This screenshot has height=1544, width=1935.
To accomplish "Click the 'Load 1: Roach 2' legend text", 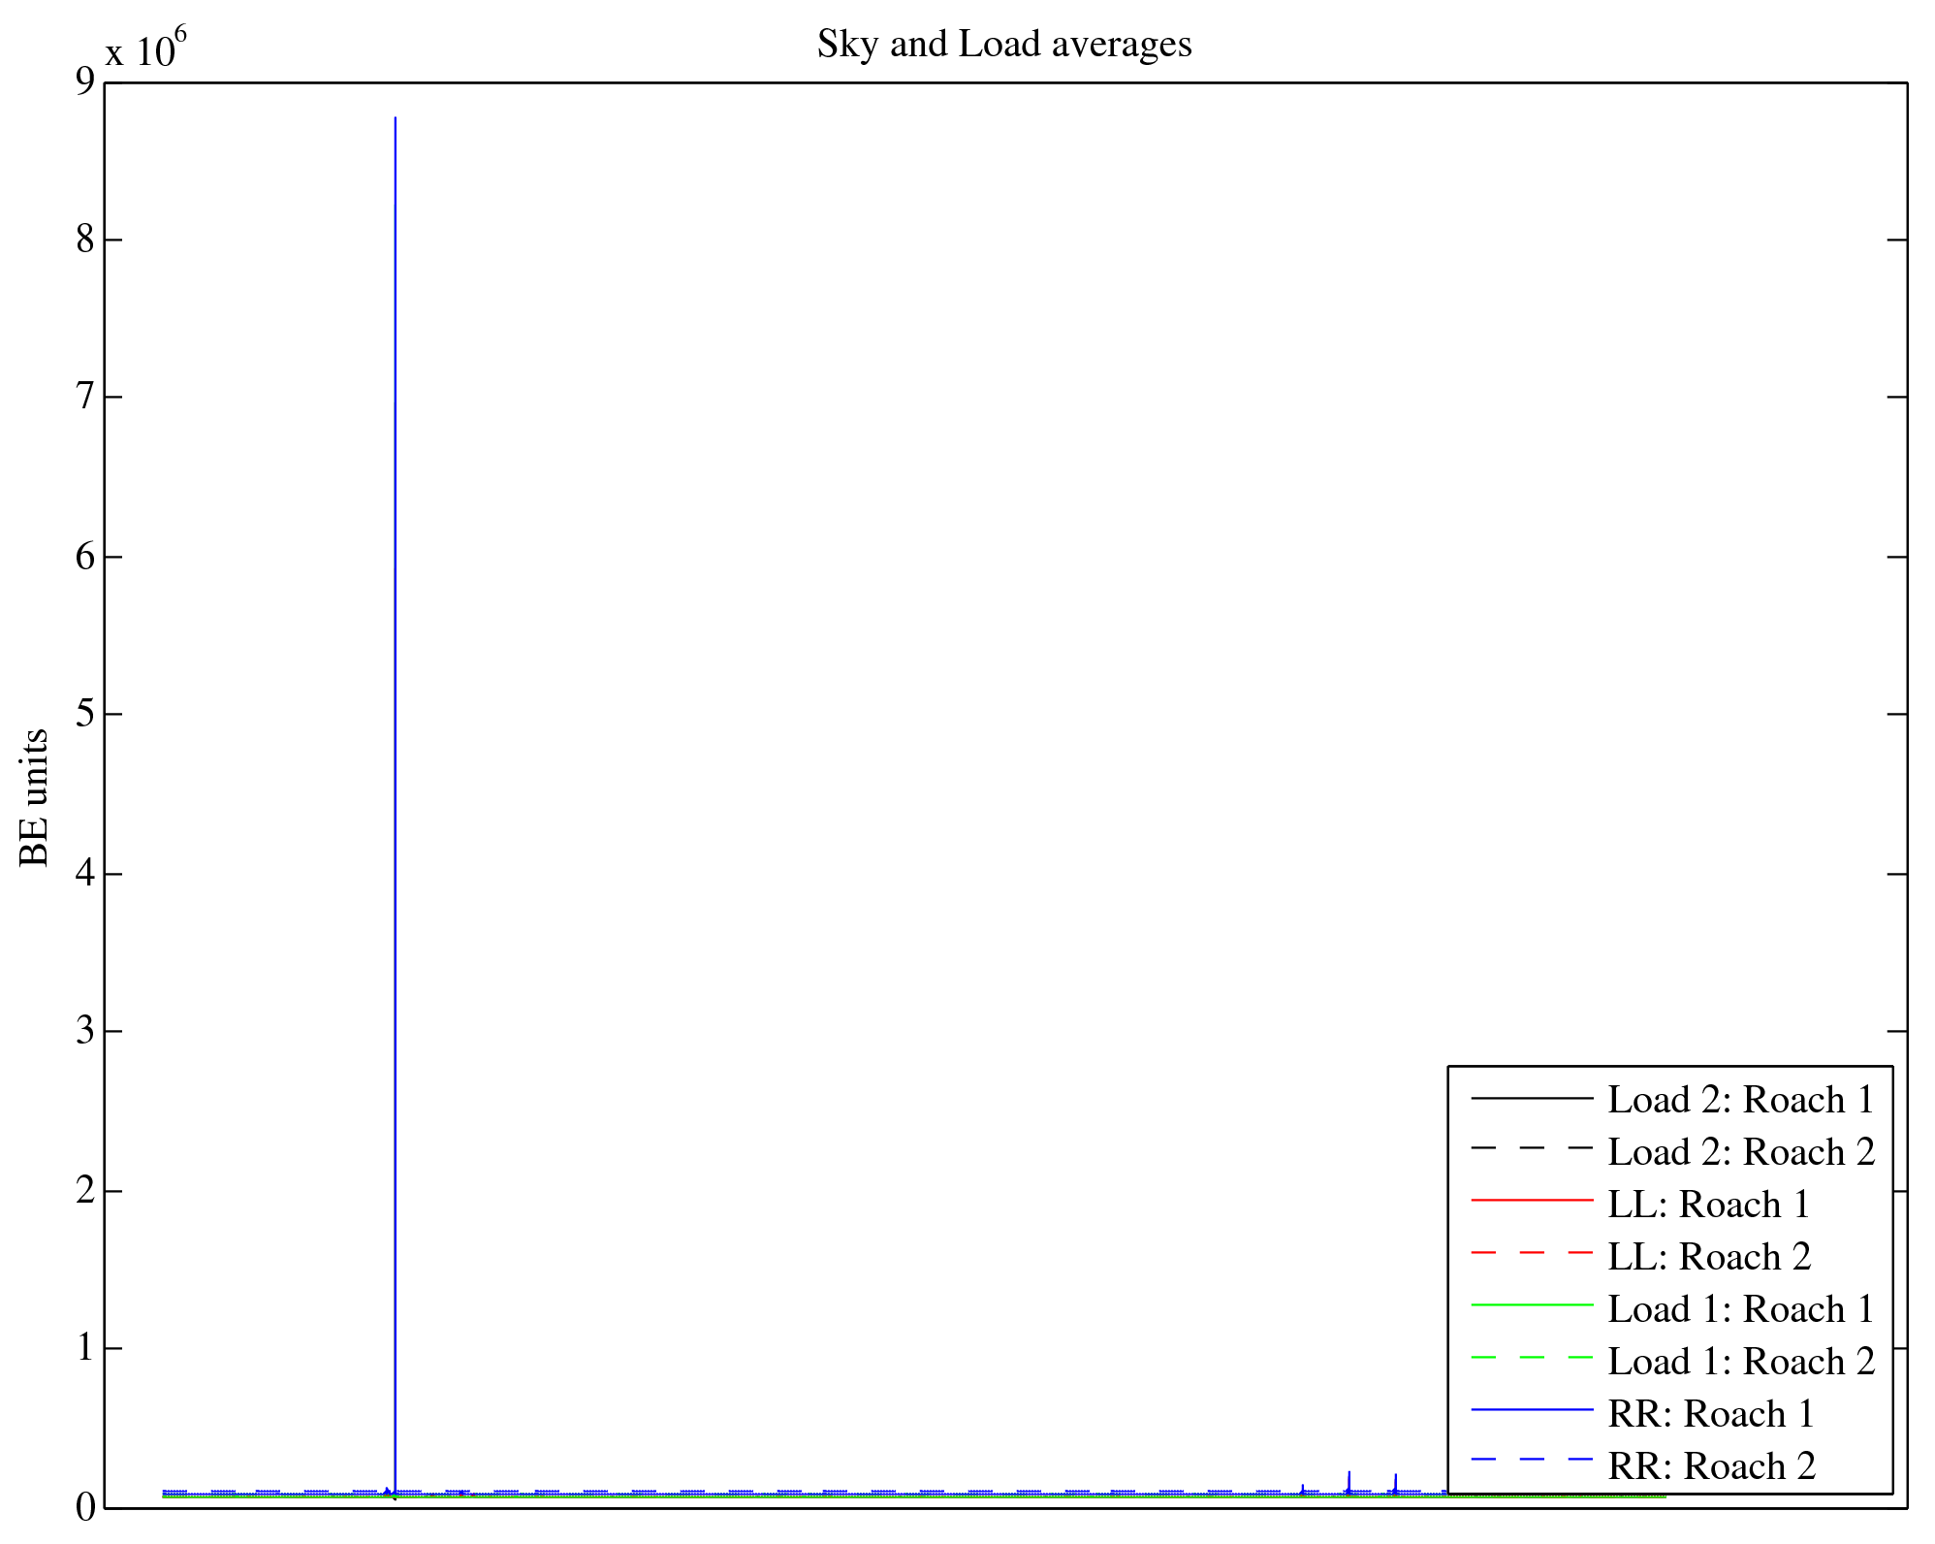I will coord(1741,1362).
